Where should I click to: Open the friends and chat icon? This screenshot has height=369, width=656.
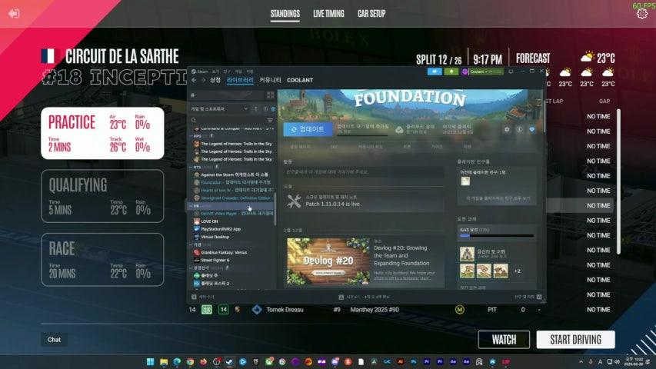[x=539, y=297]
